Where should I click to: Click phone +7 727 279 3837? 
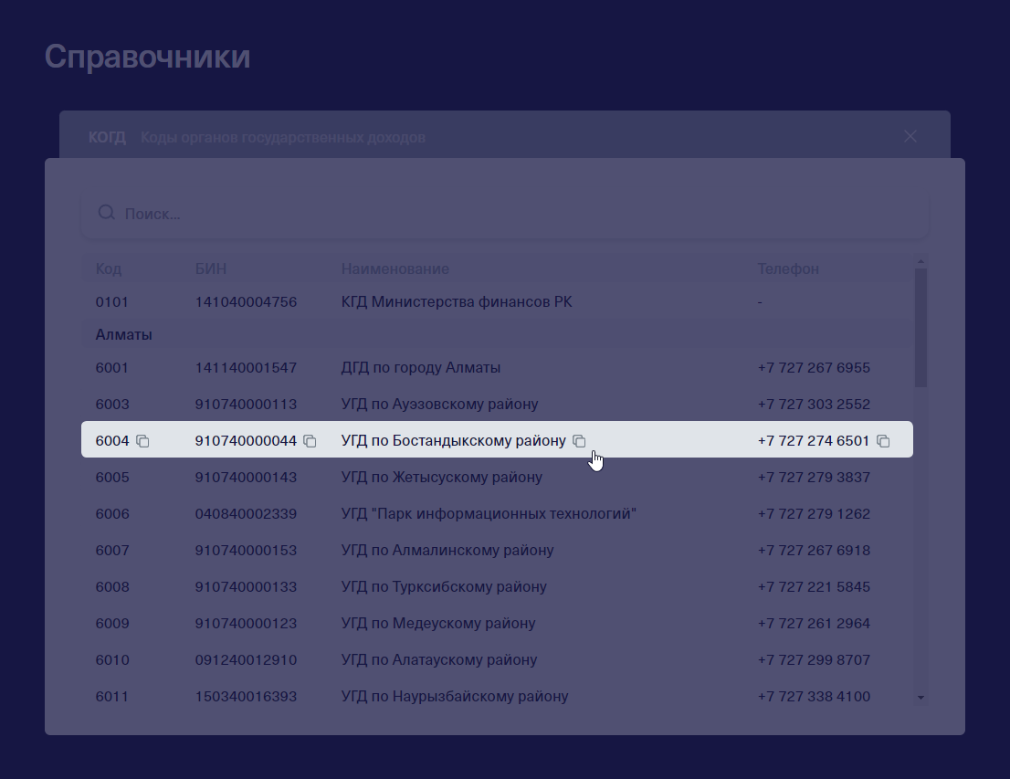(814, 478)
